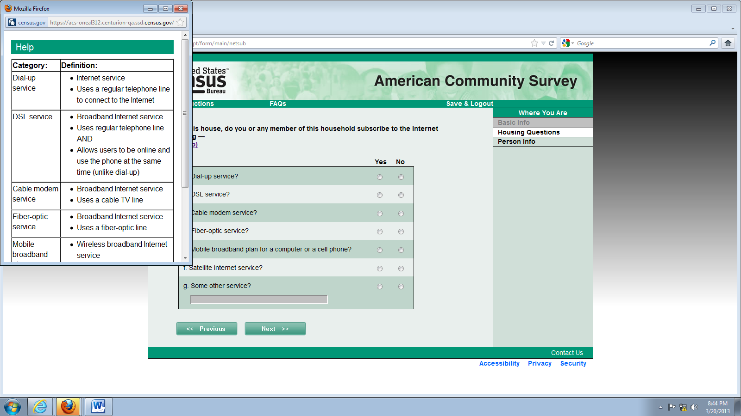
Task: Click the Next button
Action: pyautogui.click(x=275, y=329)
